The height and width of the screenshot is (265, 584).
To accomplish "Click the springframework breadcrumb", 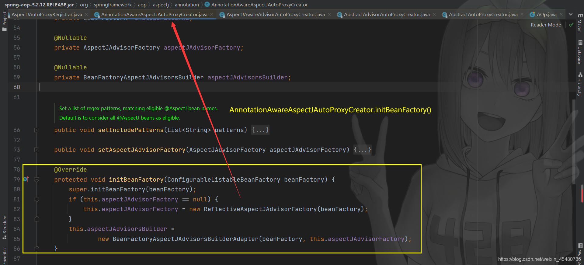I will tap(113, 5).
